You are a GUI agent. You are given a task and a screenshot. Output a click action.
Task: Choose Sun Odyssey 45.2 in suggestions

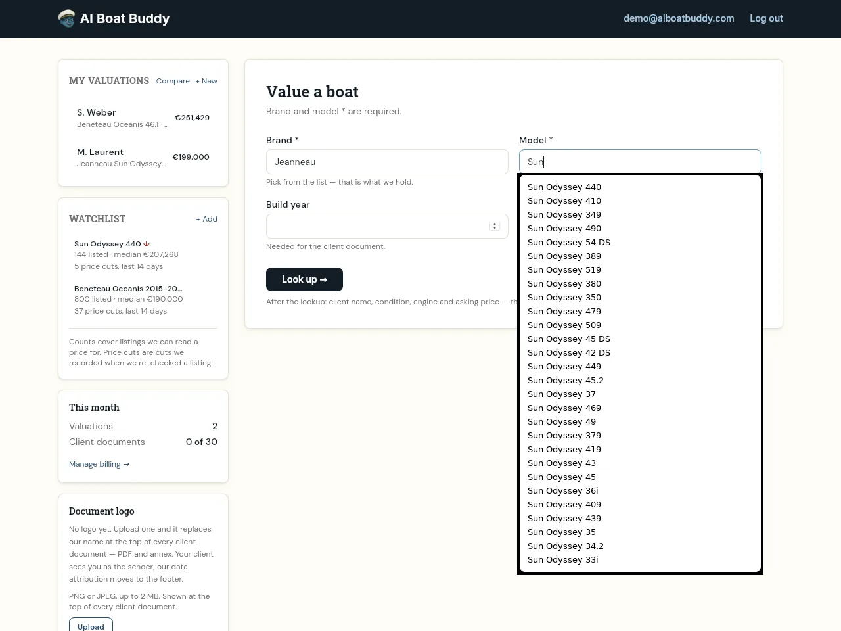640,380
